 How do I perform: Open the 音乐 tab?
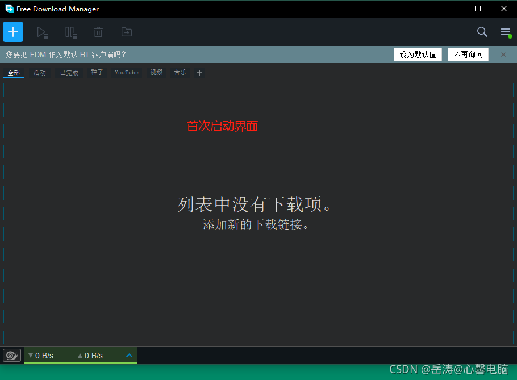[180, 73]
